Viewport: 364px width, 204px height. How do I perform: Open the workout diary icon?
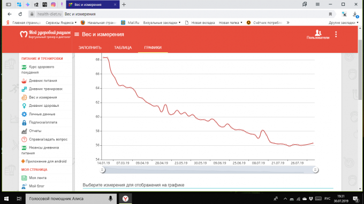24,89
